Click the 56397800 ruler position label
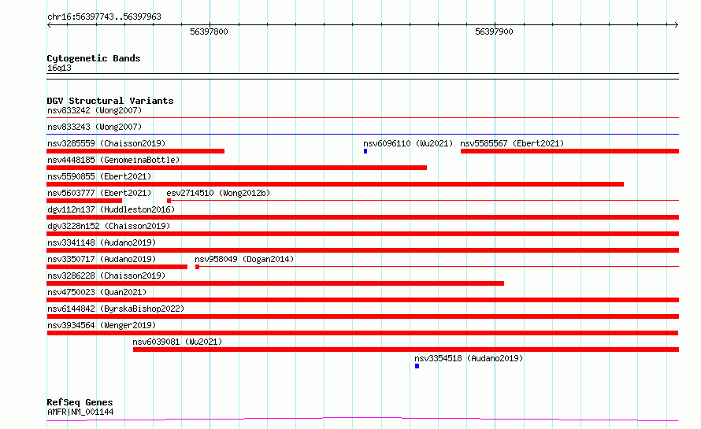The width and height of the screenshot is (701, 429). click(209, 31)
